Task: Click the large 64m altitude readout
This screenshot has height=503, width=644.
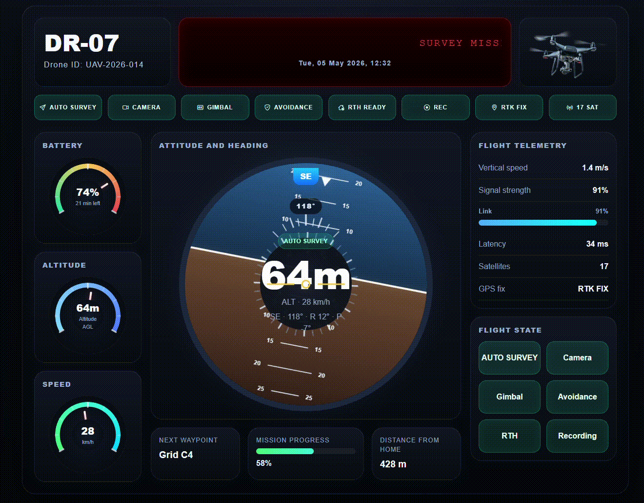Action: coord(306,276)
